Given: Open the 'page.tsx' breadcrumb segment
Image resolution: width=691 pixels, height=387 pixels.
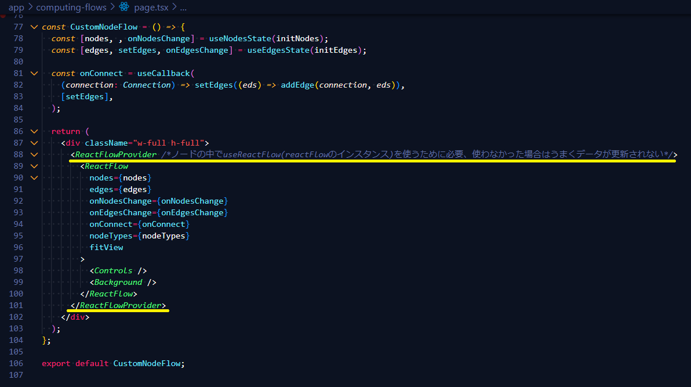Looking at the screenshot, I should point(151,8).
